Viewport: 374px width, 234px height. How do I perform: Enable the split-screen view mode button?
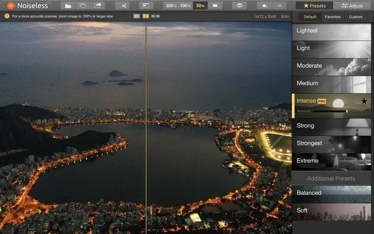pos(145,16)
